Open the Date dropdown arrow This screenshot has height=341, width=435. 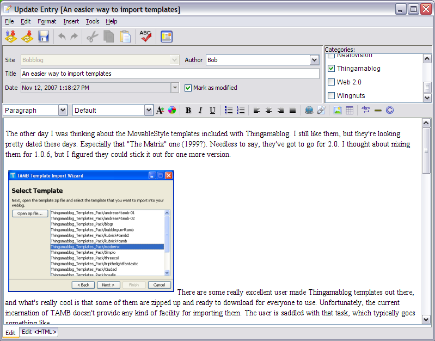[x=175, y=88]
